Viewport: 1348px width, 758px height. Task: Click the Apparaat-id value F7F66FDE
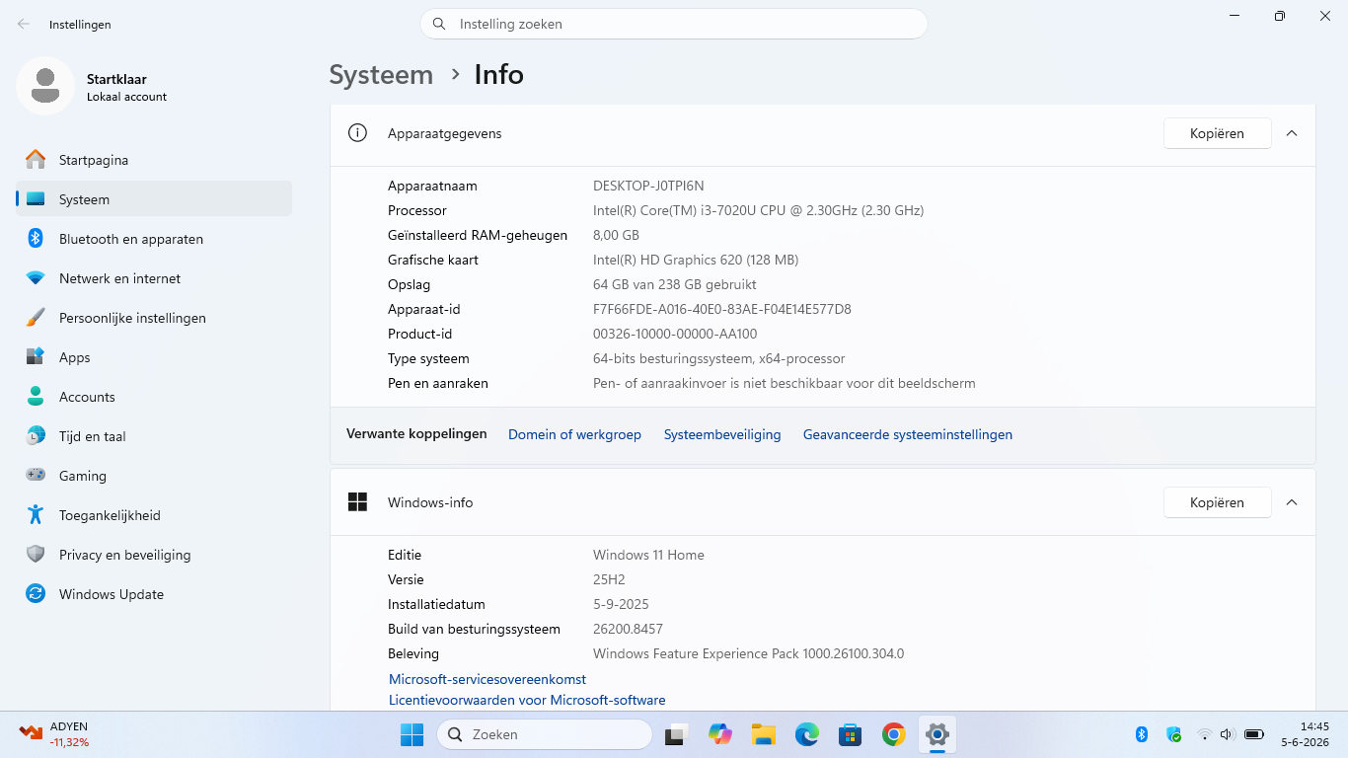(x=722, y=309)
